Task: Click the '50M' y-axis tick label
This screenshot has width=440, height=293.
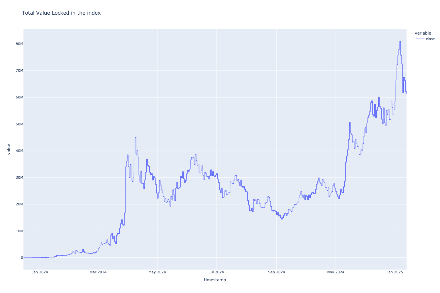Action: (x=19, y=124)
